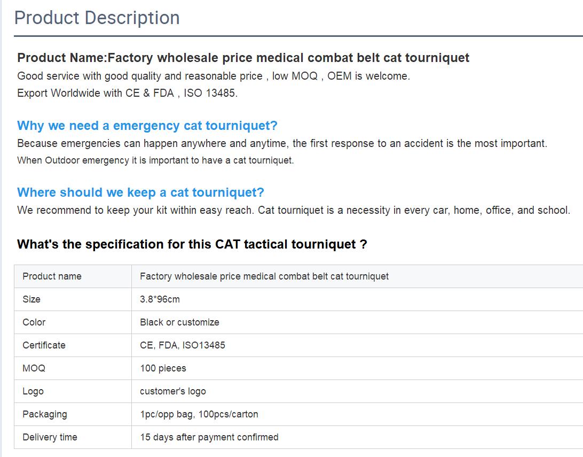Select the 'Packaging' row label
This screenshot has width=583, height=457.
tap(45, 414)
